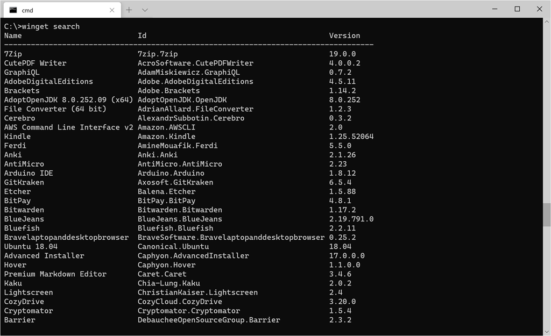The image size is (551, 336).
Task: Click the Bitwarden.Bitwarden Id text
Action: [180, 210]
